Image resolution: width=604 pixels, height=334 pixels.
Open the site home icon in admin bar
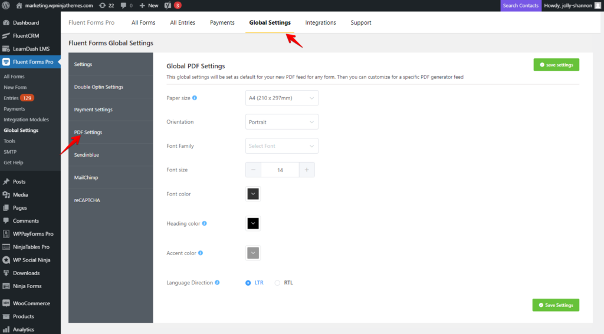point(19,5)
